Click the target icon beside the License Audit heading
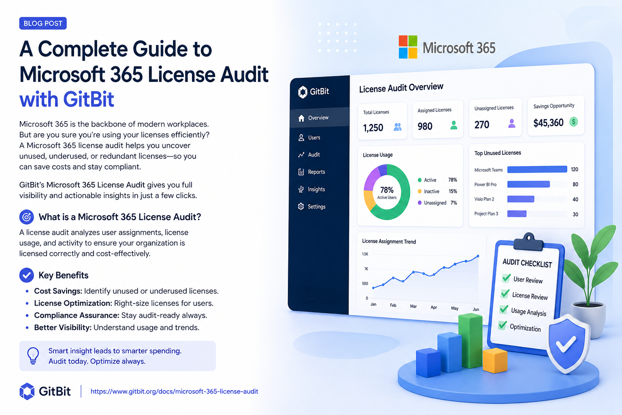The width and height of the screenshot is (622, 415). click(x=27, y=217)
